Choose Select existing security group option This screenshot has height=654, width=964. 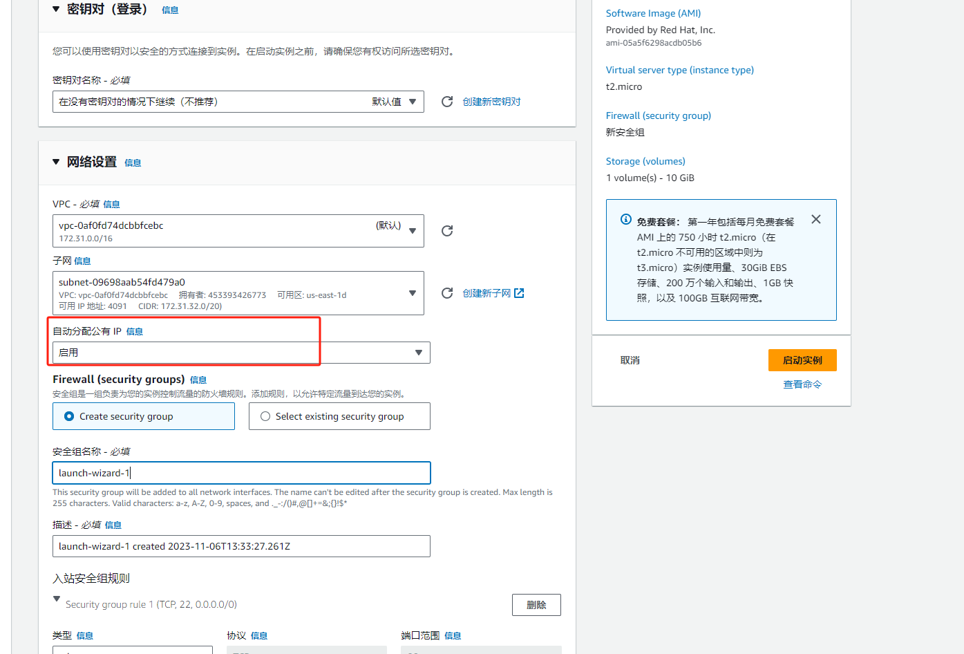tap(339, 416)
